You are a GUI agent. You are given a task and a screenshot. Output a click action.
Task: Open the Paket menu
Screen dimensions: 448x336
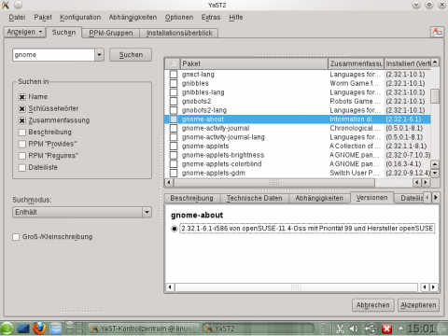(43, 18)
